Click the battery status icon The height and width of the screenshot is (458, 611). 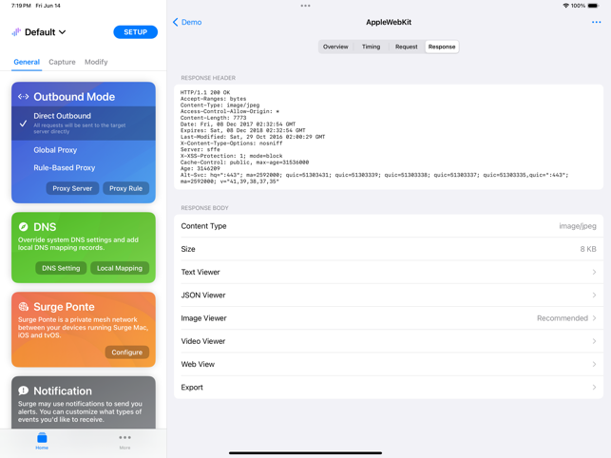[593, 6]
